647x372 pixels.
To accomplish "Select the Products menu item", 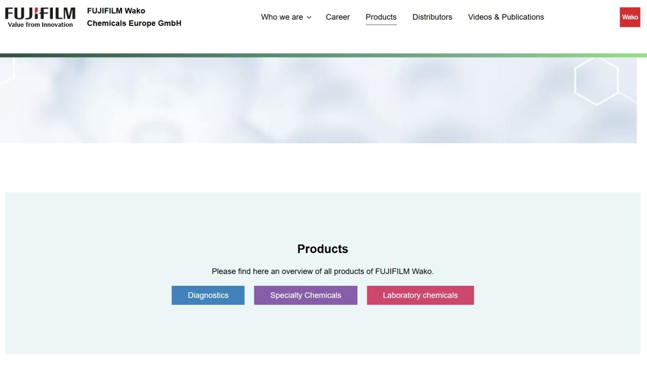I will click(x=381, y=17).
